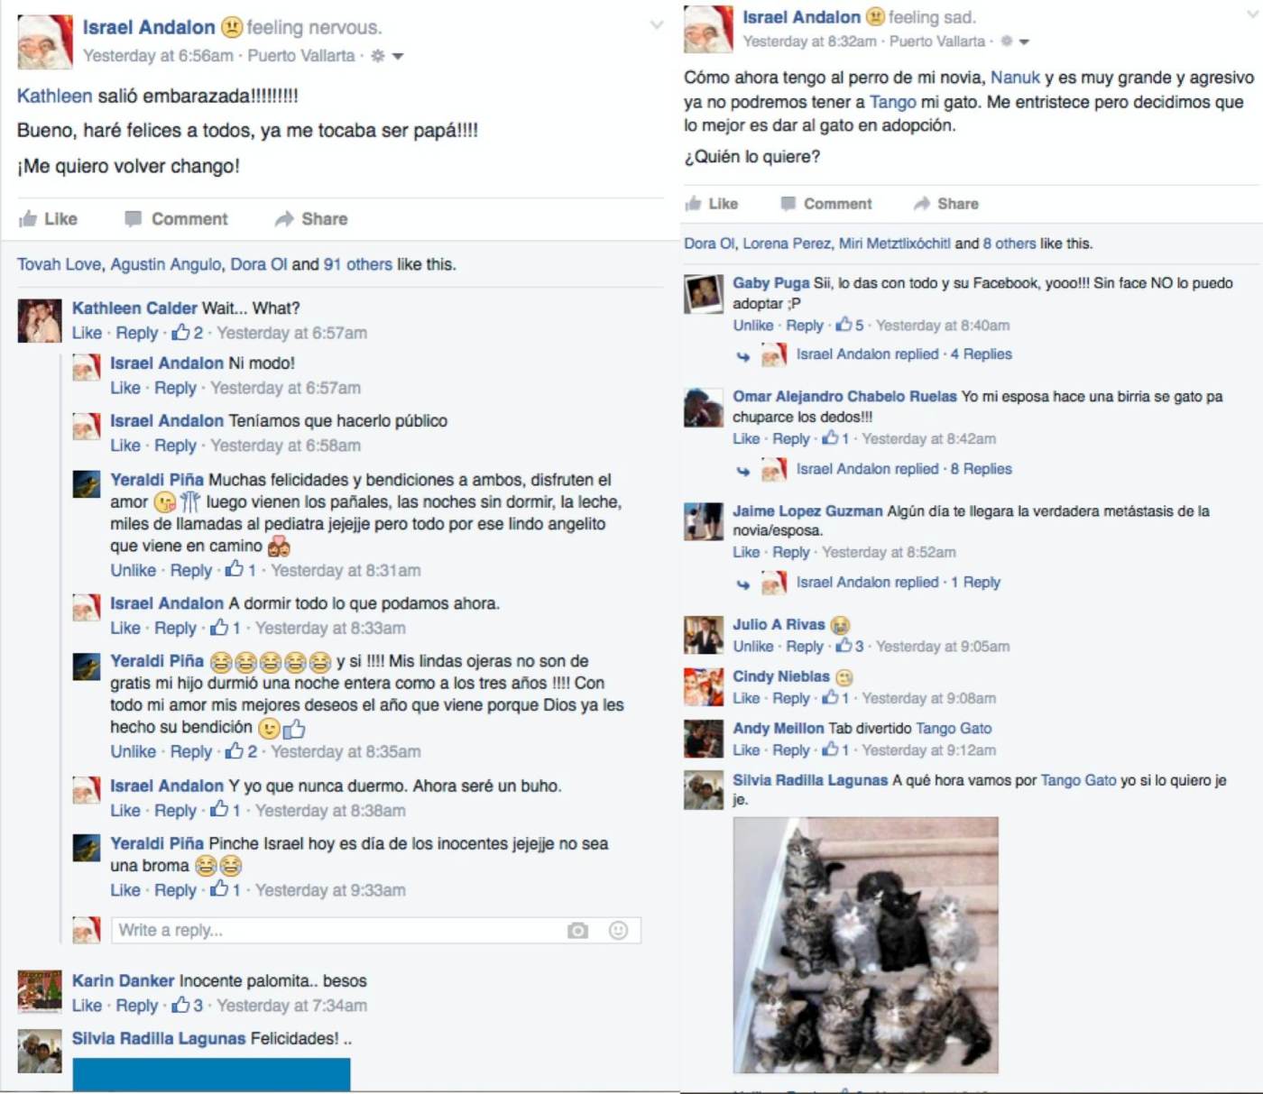This screenshot has height=1094, width=1263.
Task: Open the 91 others likes list
Action: click(x=357, y=264)
